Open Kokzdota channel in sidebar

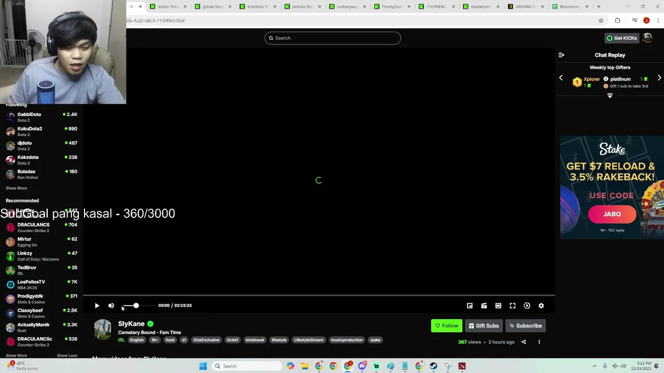click(41, 160)
